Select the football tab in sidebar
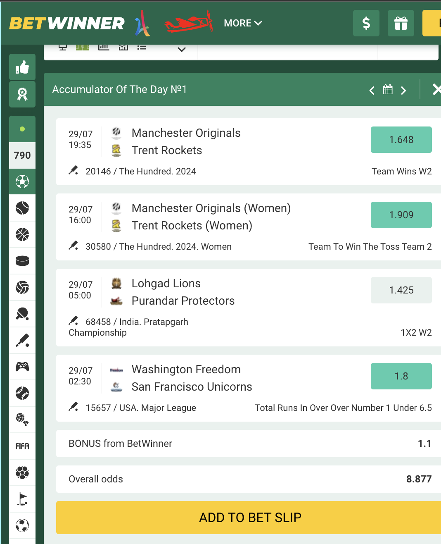Viewport: 441px width, 544px height. point(22,181)
